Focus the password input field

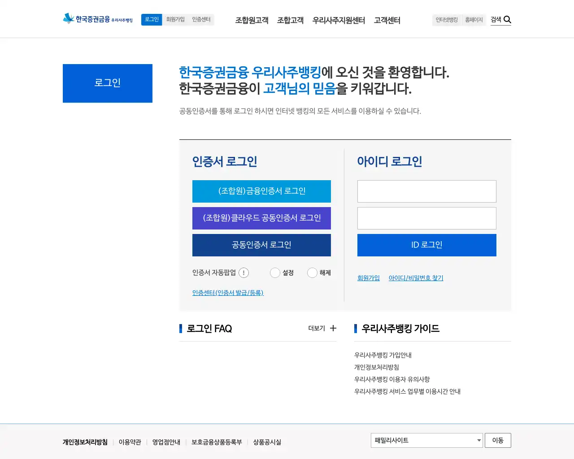427,218
